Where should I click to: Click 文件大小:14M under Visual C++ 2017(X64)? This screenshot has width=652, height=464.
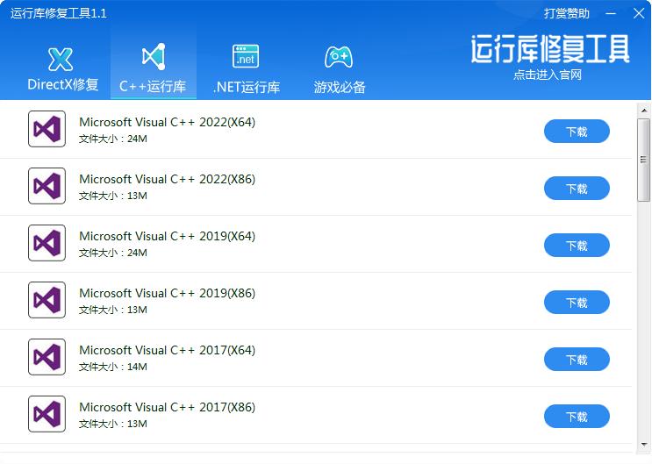[113, 367]
